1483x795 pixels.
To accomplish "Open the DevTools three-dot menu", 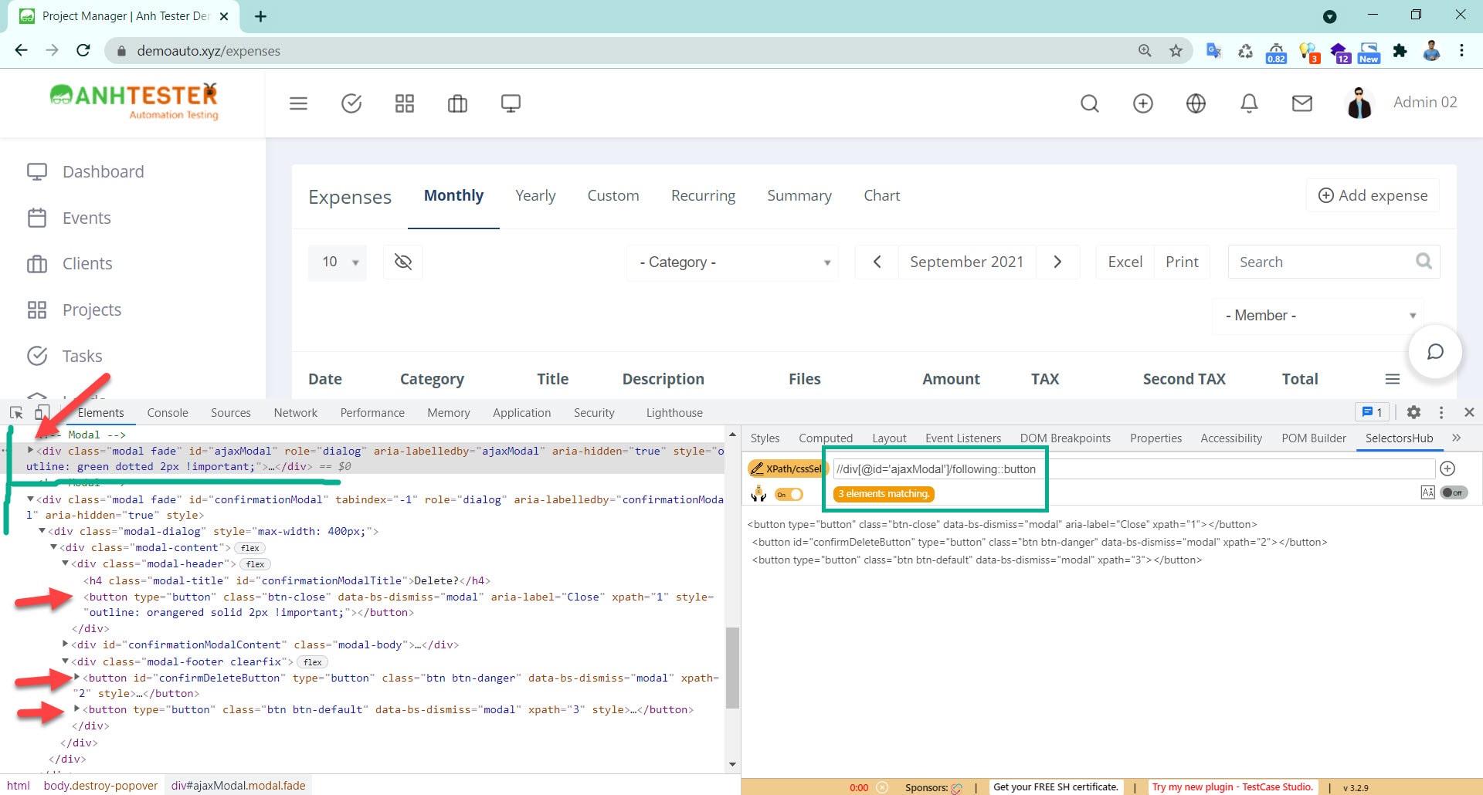I will (1441, 412).
